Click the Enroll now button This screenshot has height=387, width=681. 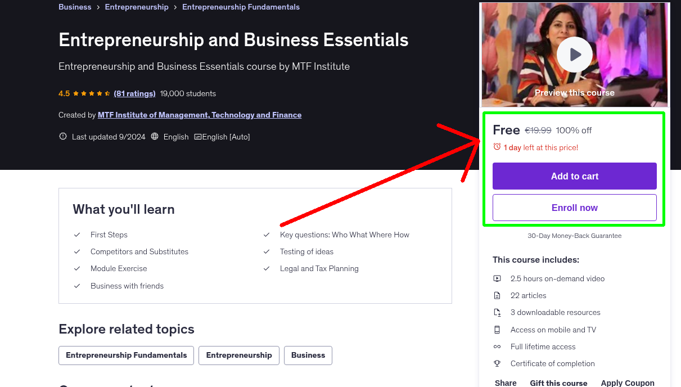point(575,208)
